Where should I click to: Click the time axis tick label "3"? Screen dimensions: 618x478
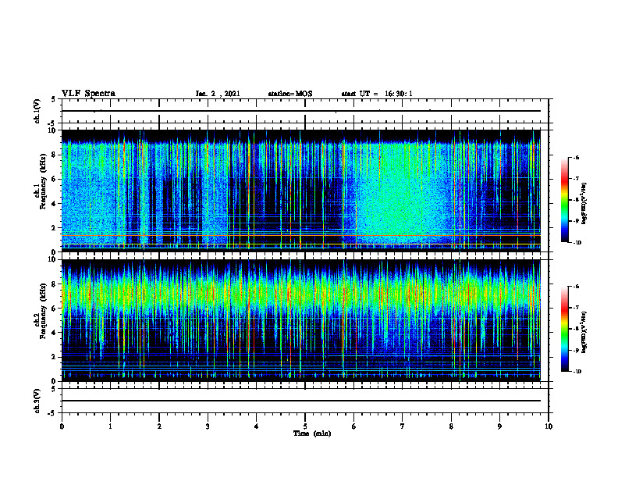click(x=208, y=426)
